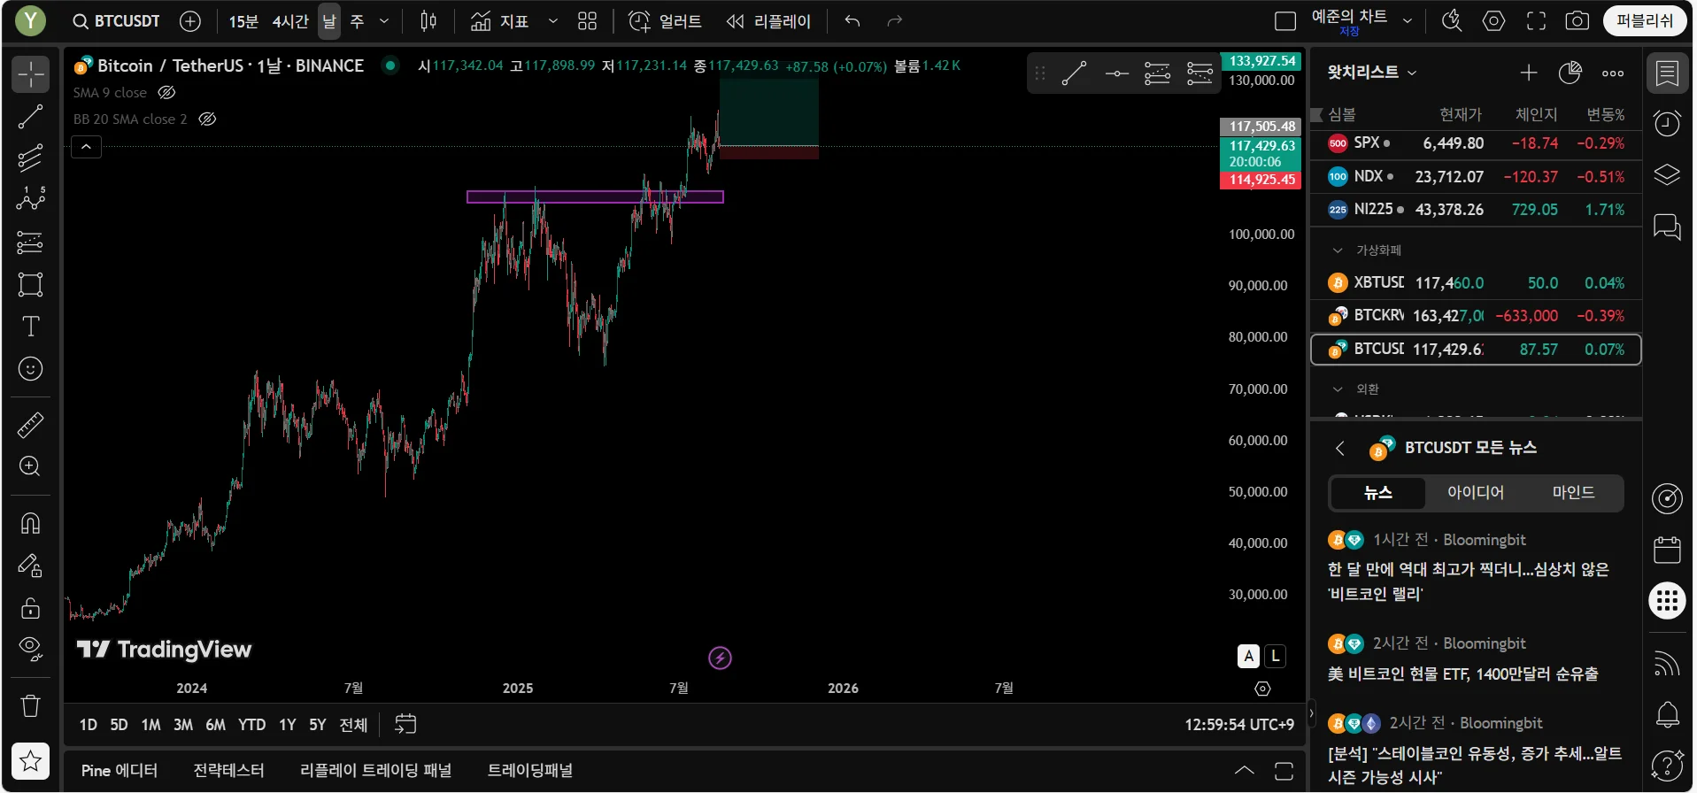Switch to the 아이디어 tab
The image size is (1697, 793).
coord(1475,493)
